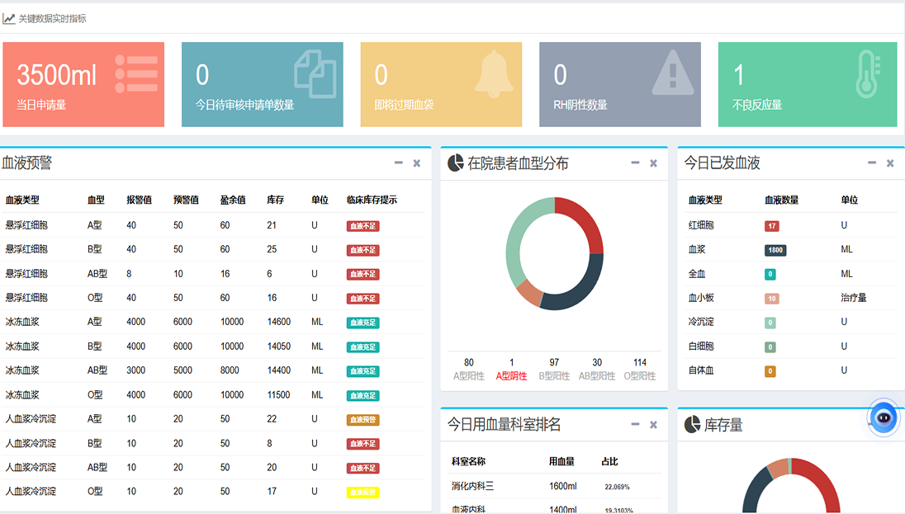
Task: Click stock value 14600 for 冰冻血浆
Action: [279, 322]
